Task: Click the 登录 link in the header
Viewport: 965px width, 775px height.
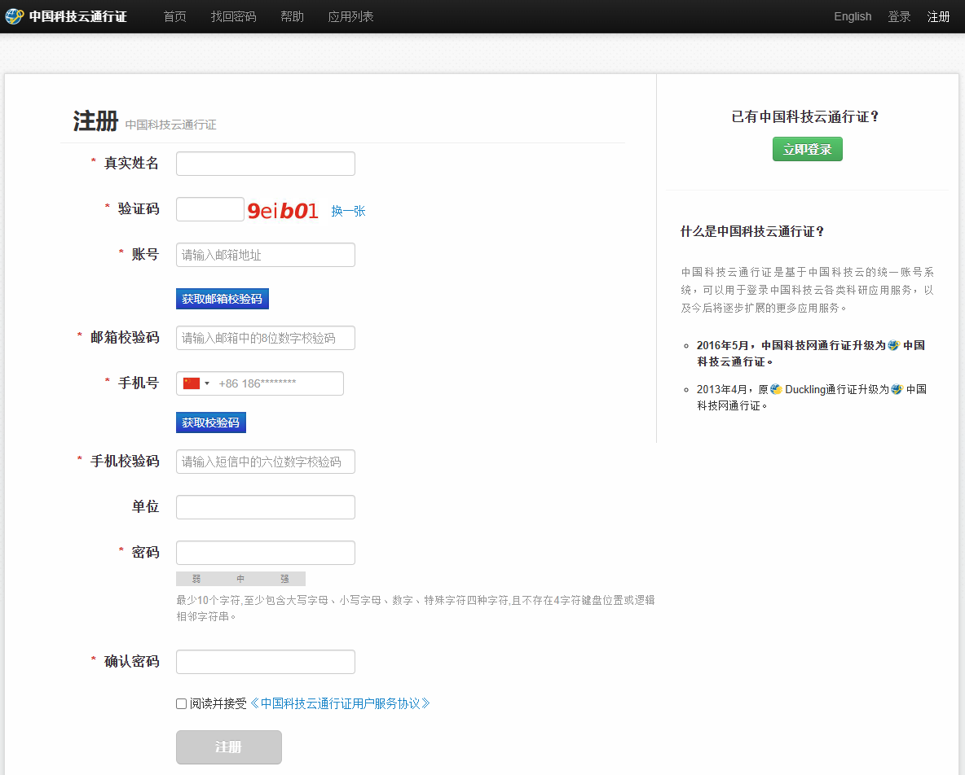Action: [899, 16]
